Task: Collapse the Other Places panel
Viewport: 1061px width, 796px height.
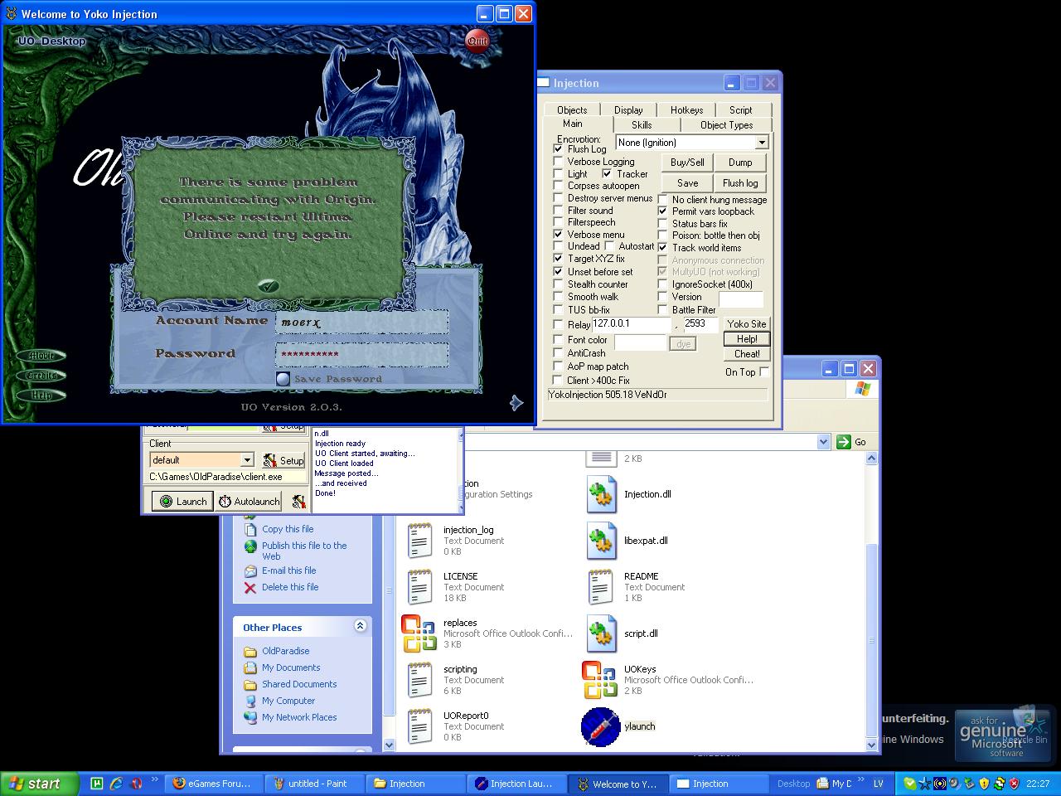Action: click(360, 627)
